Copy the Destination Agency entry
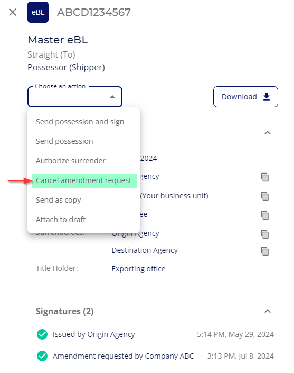The image size is (294, 373). tap(264, 251)
